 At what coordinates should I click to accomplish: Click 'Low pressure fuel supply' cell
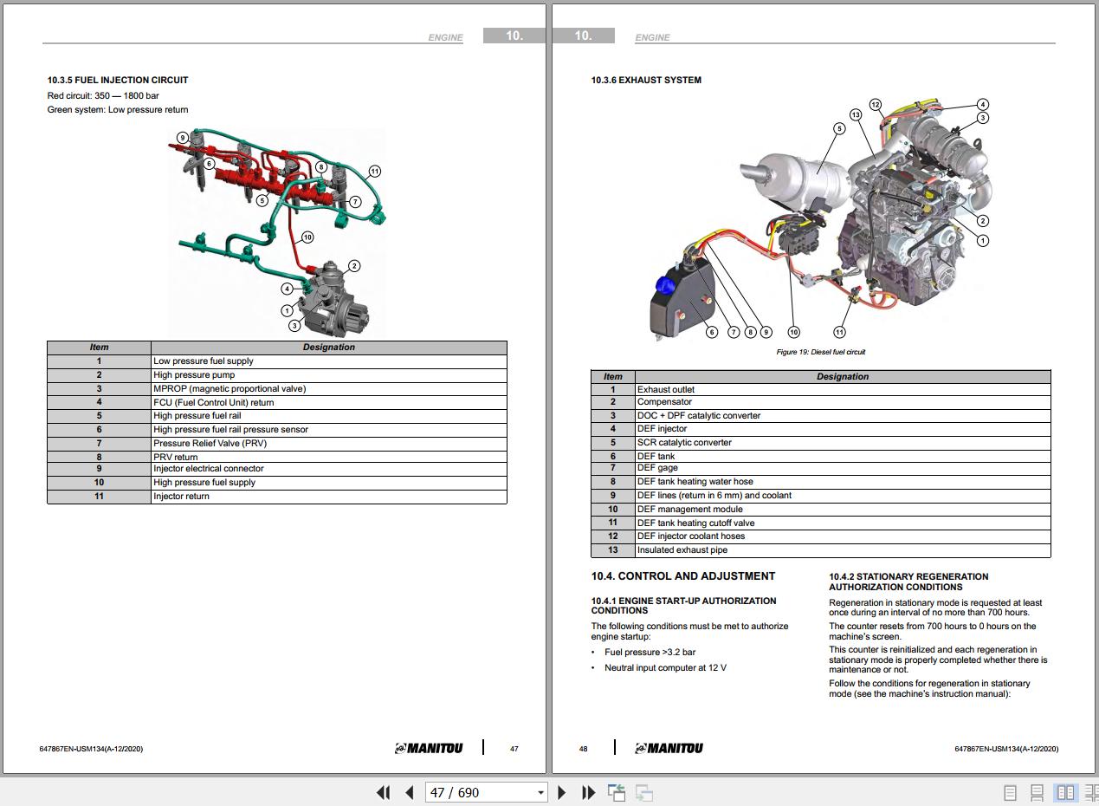(329, 361)
